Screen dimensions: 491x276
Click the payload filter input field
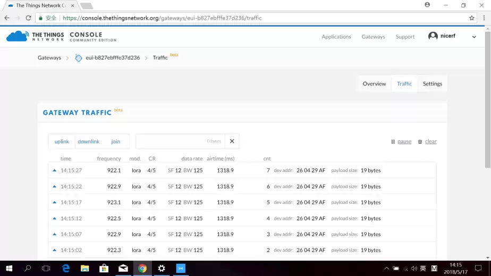point(180,141)
